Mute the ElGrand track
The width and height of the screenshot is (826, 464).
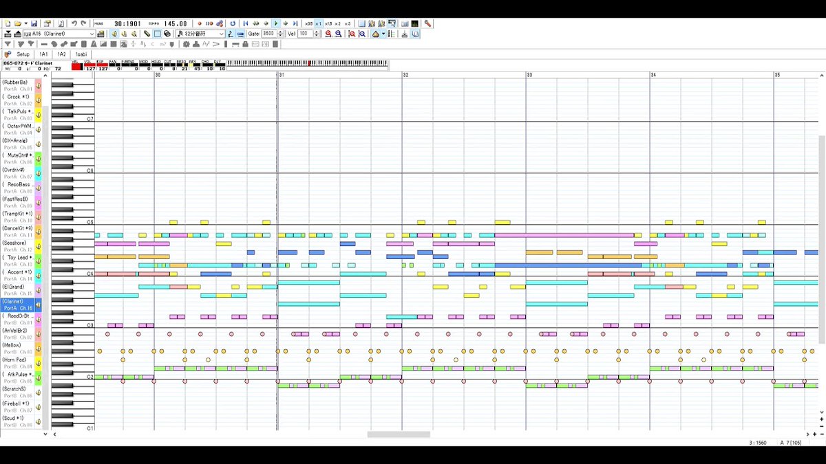click(x=39, y=289)
